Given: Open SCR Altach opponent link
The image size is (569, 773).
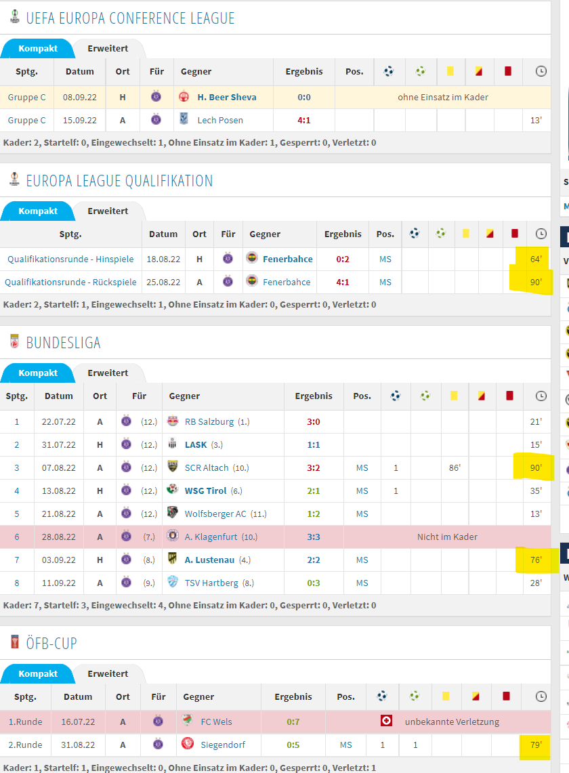Looking at the screenshot, I should pyautogui.click(x=207, y=468).
